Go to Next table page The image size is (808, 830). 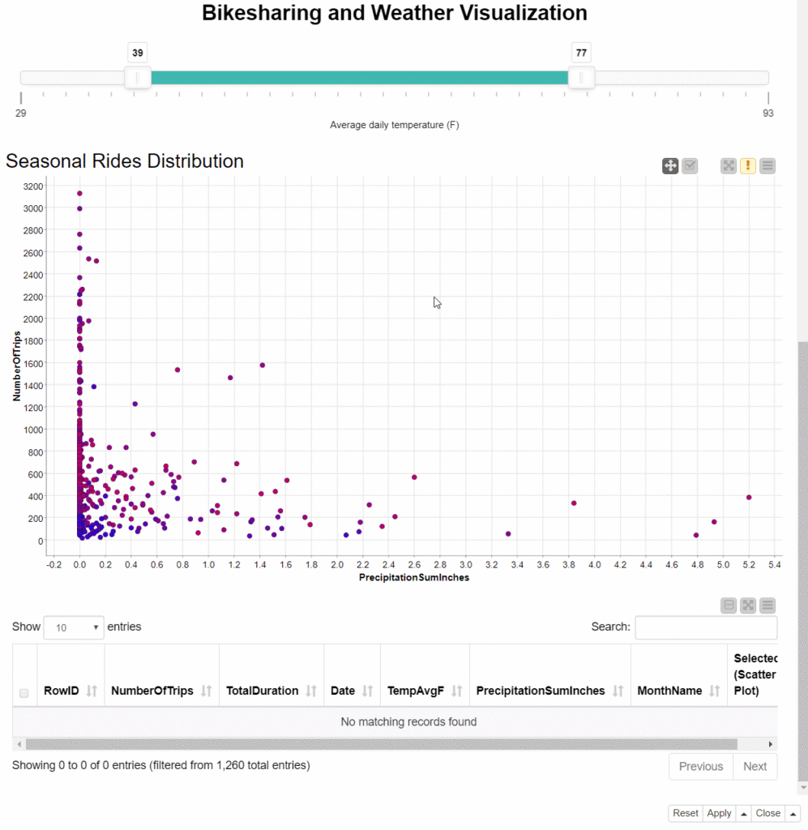click(x=755, y=767)
